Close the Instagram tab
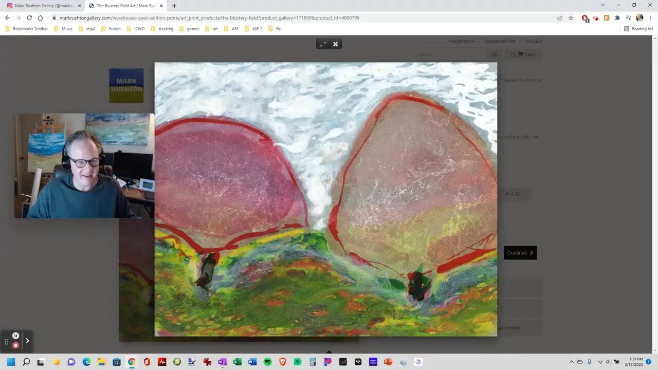This screenshot has width=658, height=370. click(79, 6)
